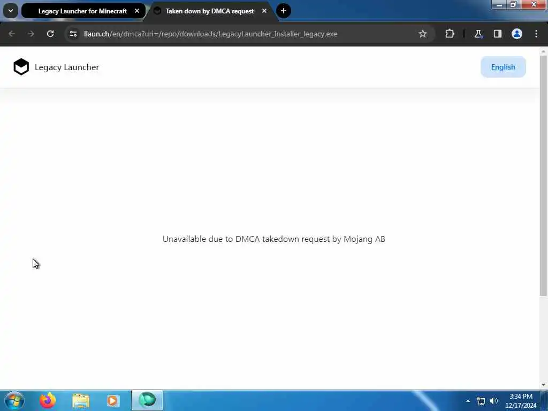Open the Chrome three-dot menu
548x411 pixels.
click(536, 34)
